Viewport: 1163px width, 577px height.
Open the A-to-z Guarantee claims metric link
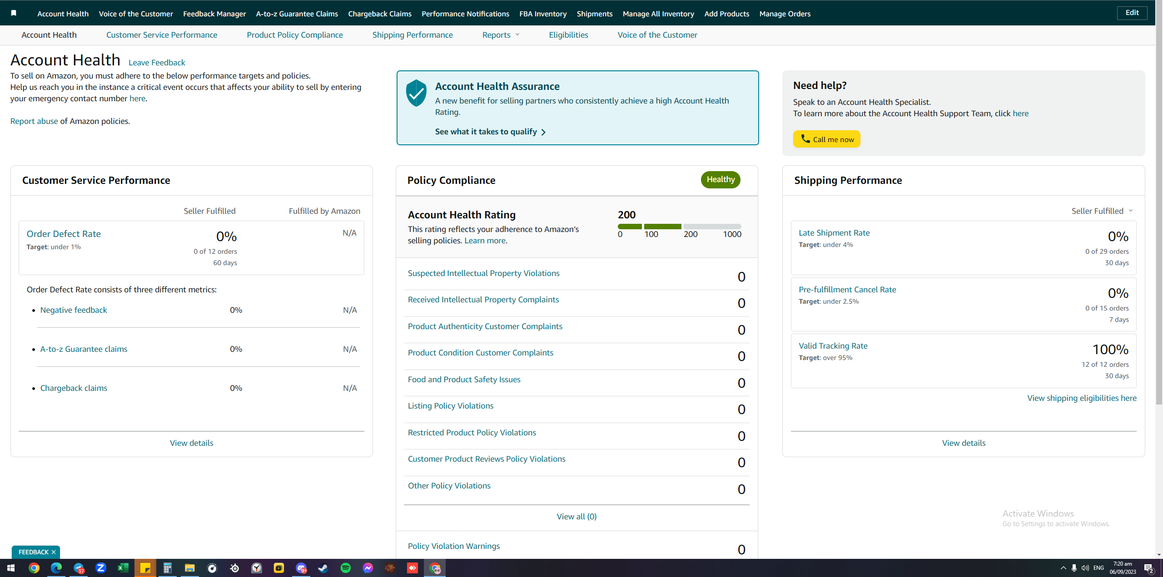click(84, 349)
